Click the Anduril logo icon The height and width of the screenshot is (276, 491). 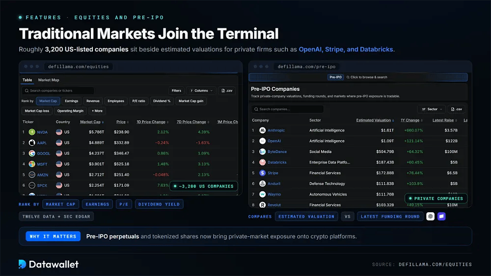tap(262, 183)
